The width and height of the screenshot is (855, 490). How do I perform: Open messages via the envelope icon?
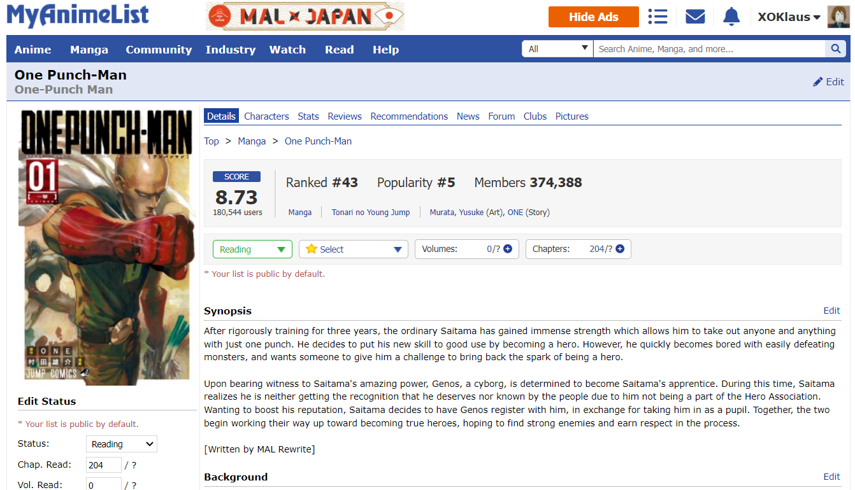(x=695, y=17)
